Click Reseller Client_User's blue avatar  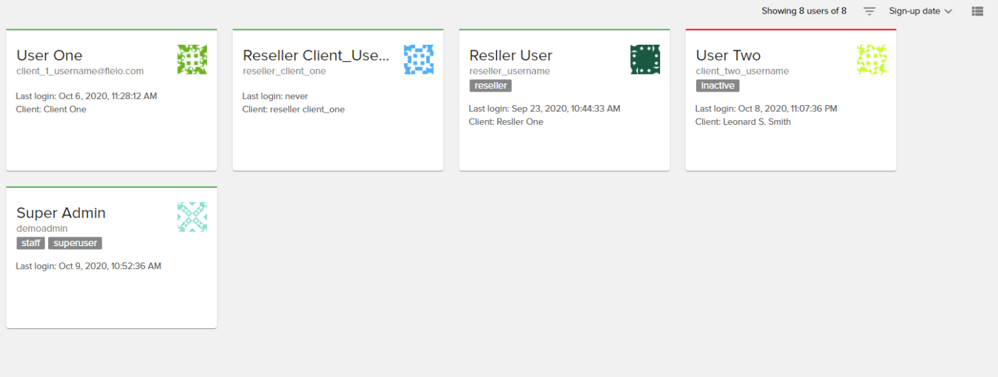419,60
